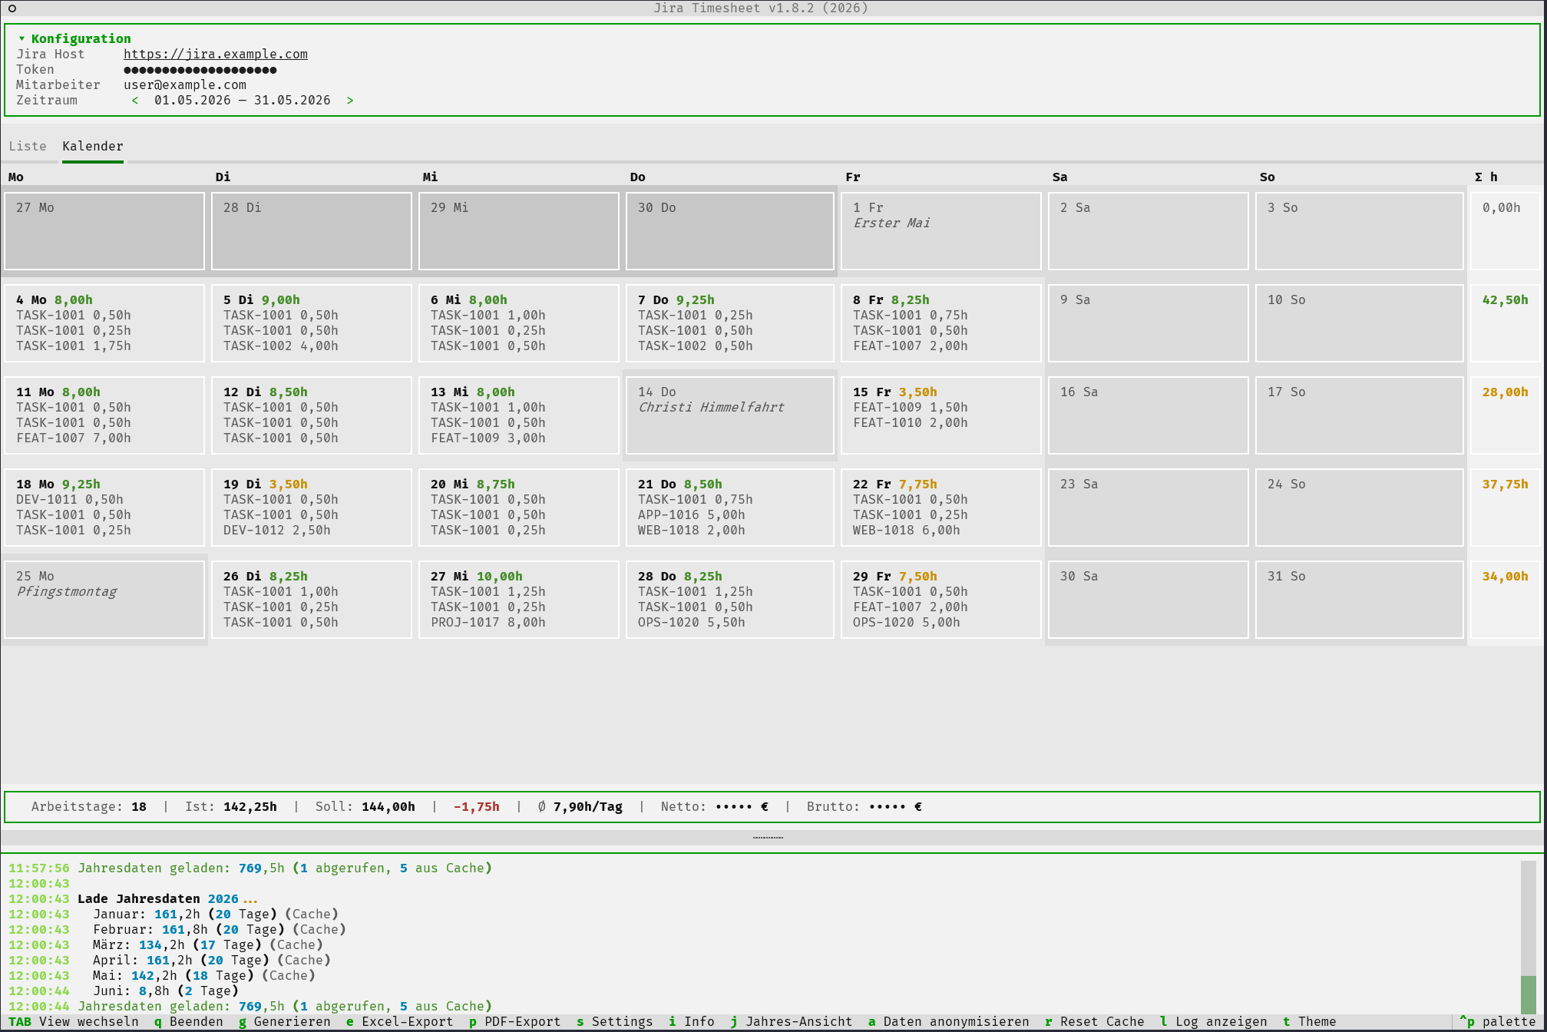Select the 27 Mi 10,00h day cell
The height and width of the screenshot is (1032, 1547).
click(519, 600)
